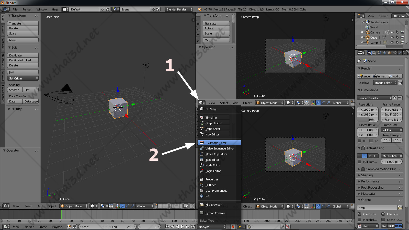409x230 pixels.
Task: Open the Set Origin dropdown
Action: (x=23, y=78)
